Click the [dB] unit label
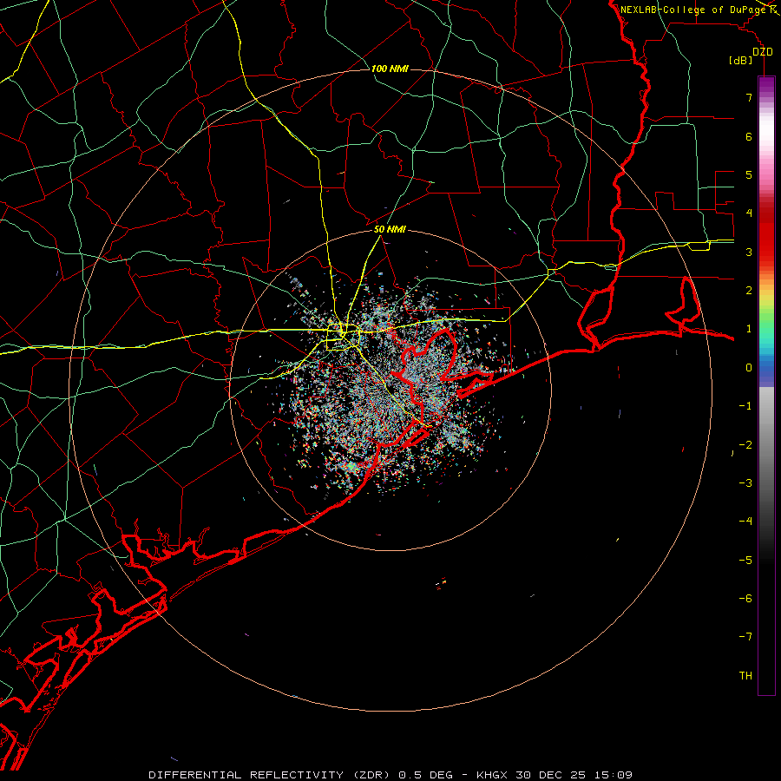 [x=740, y=60]
